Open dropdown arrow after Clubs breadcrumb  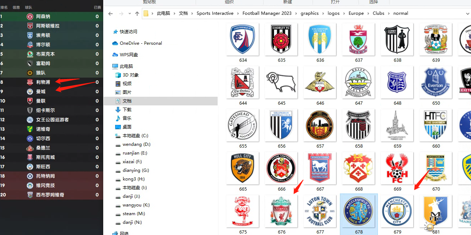click(389, 13)
